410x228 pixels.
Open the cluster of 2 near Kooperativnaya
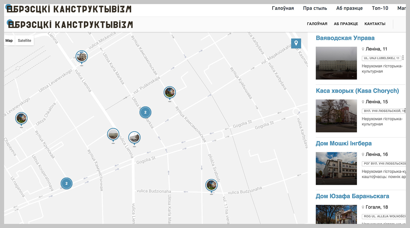tap(66, 183)
